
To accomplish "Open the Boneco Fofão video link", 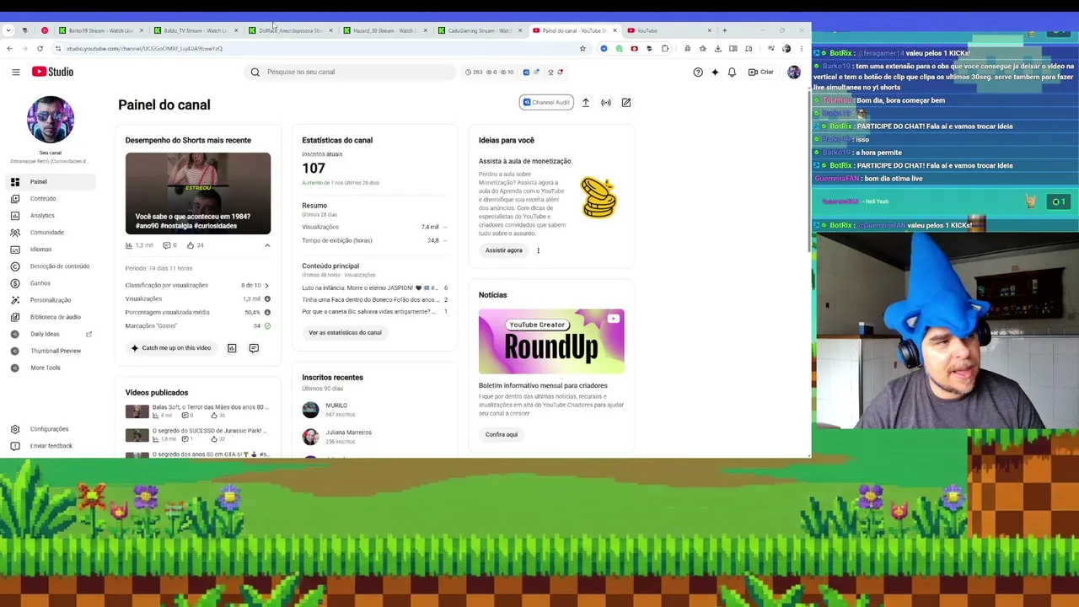I will click(369, 300).
